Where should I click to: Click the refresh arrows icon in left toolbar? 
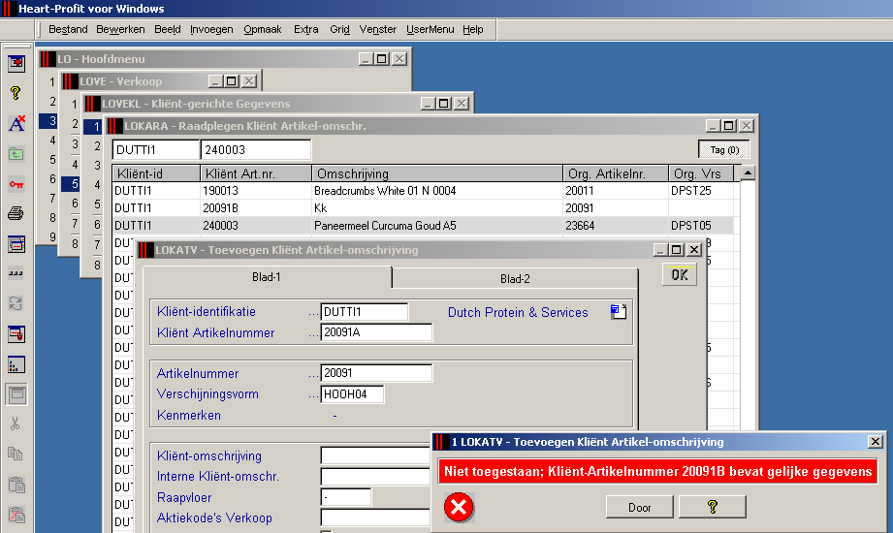16,303
